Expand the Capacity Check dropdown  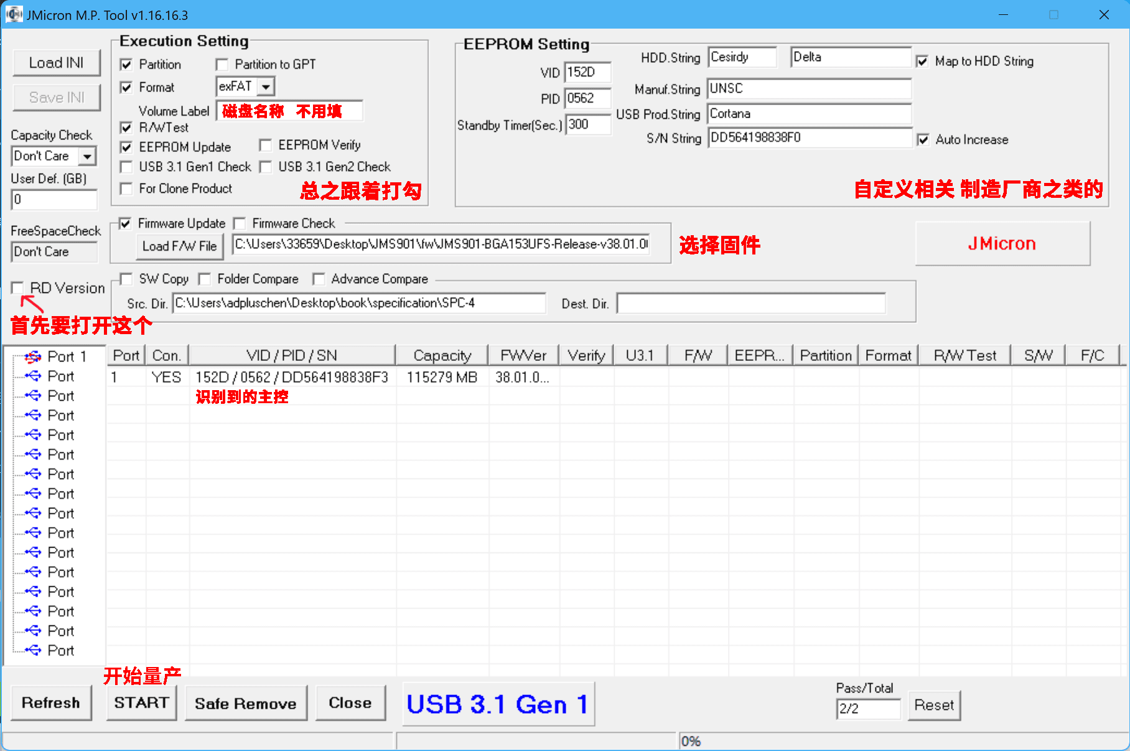[88, 156]
